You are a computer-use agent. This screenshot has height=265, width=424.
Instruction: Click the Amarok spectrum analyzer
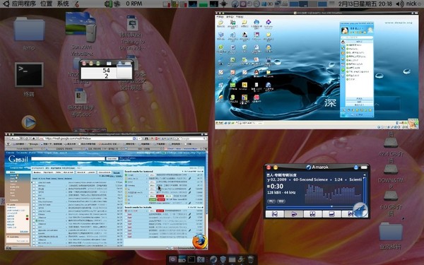click(333, 194)
